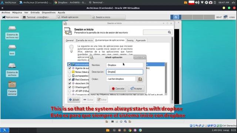Click Aceptar in Añadir aplicación dialog
The image size is (237, 133).
click(x=136, y=89)
